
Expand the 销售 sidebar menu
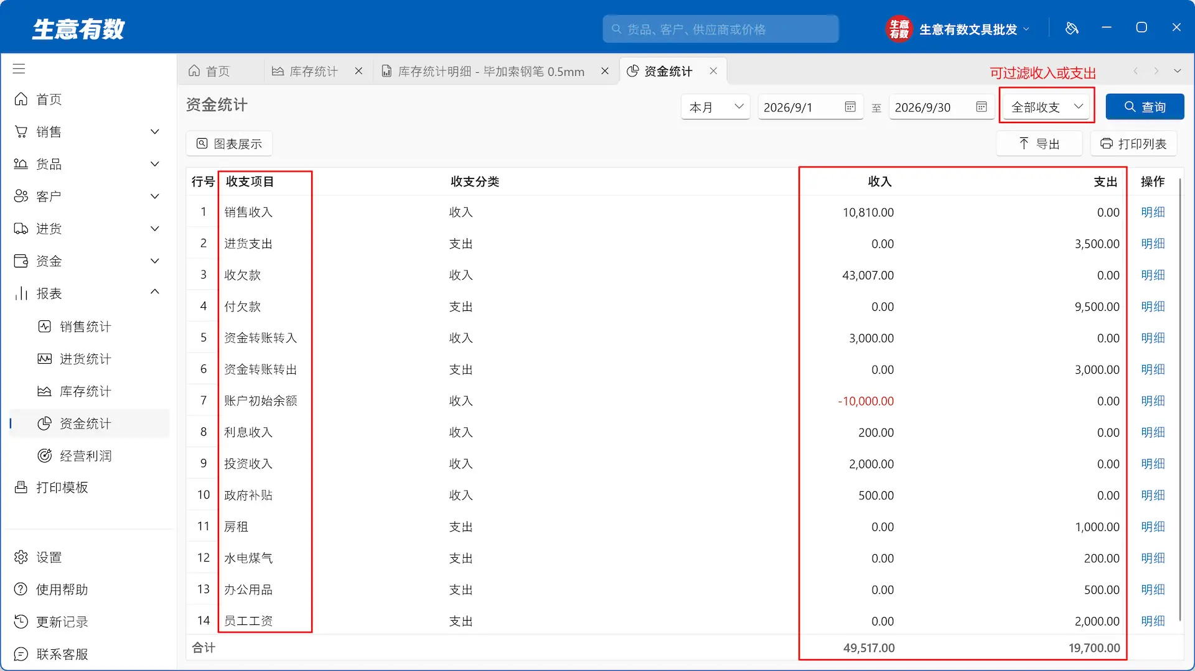pyautogui.click(x=89, y=132)
